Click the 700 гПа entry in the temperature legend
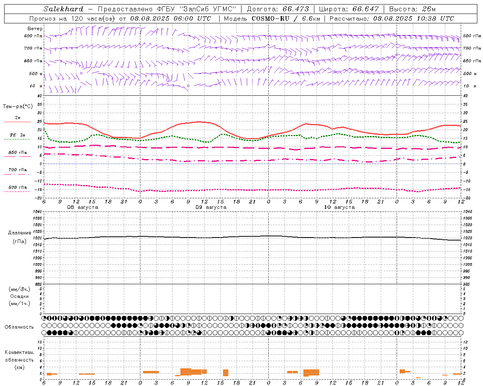483x386 pixels. [x=17, y=170]
